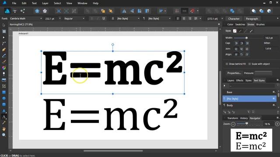This screenshot has height=157, width=280.
Task: Open the character style No Style dropdown
Action: point(138,18)
